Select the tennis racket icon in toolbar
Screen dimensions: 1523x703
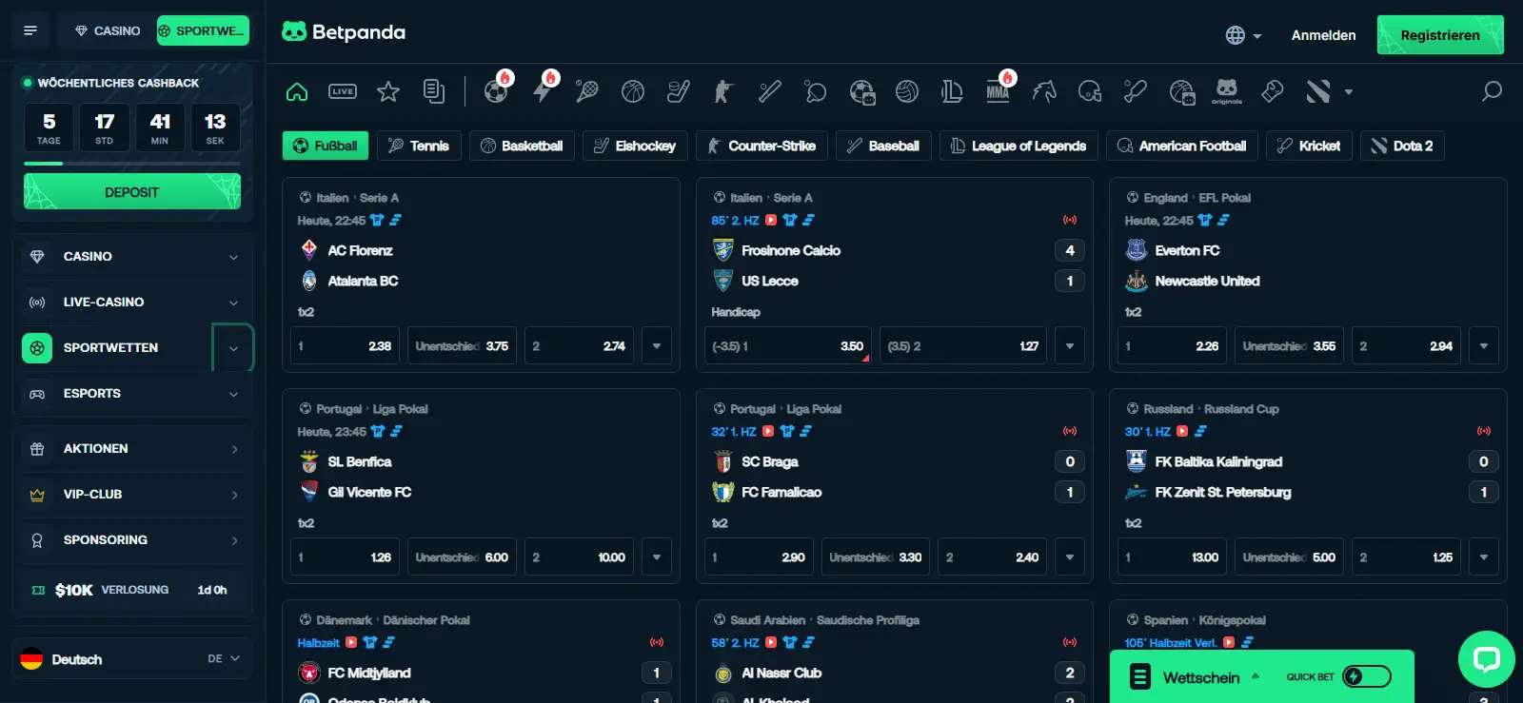(587, 91)
